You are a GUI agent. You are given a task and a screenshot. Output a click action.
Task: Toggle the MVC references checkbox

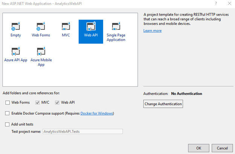coord(37,103)
